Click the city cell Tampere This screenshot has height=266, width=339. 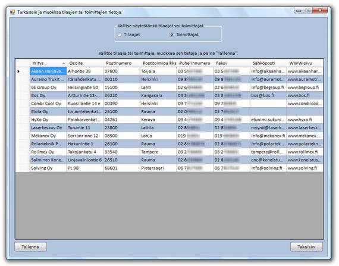(x=158, y=152)
